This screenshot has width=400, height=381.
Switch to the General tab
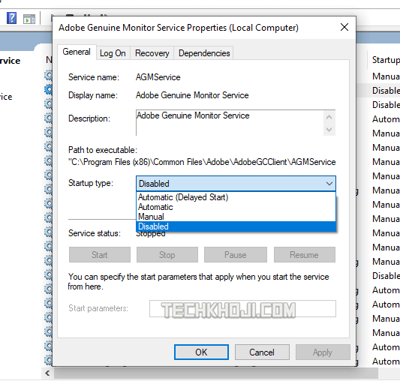(x=77, y=52)
